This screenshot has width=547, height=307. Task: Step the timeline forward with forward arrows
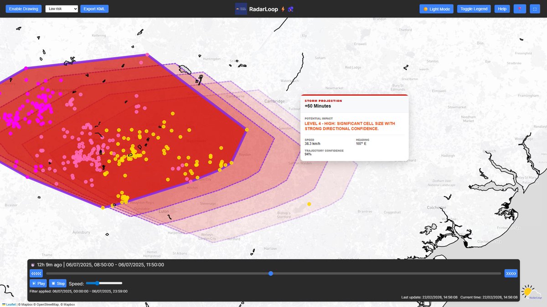click(511, 273)
